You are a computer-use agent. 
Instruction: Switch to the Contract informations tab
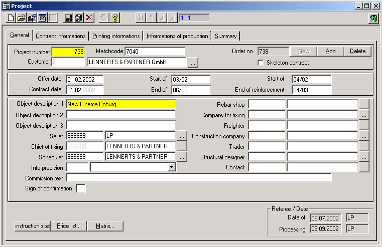(61, 36)
